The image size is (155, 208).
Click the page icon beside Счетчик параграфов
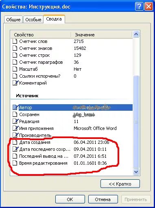click(15, 62)
